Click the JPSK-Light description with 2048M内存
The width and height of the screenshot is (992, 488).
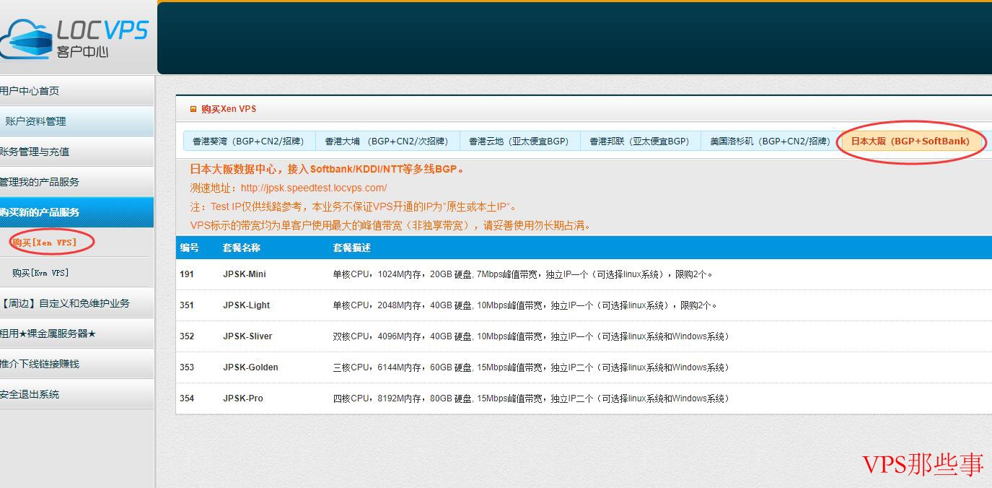point(525,305)
